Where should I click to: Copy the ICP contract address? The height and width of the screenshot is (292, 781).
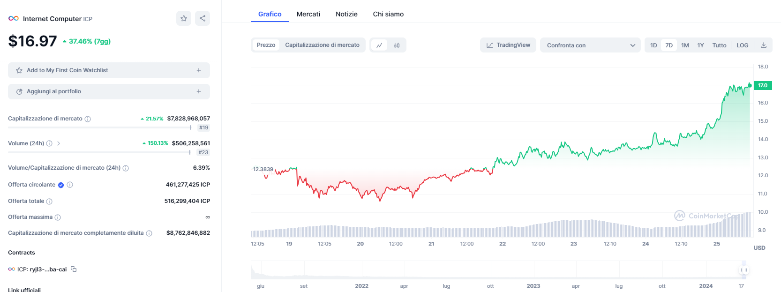click(74, 269)
